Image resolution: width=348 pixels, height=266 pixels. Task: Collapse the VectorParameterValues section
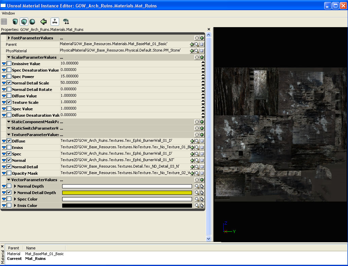coord(8,180)
